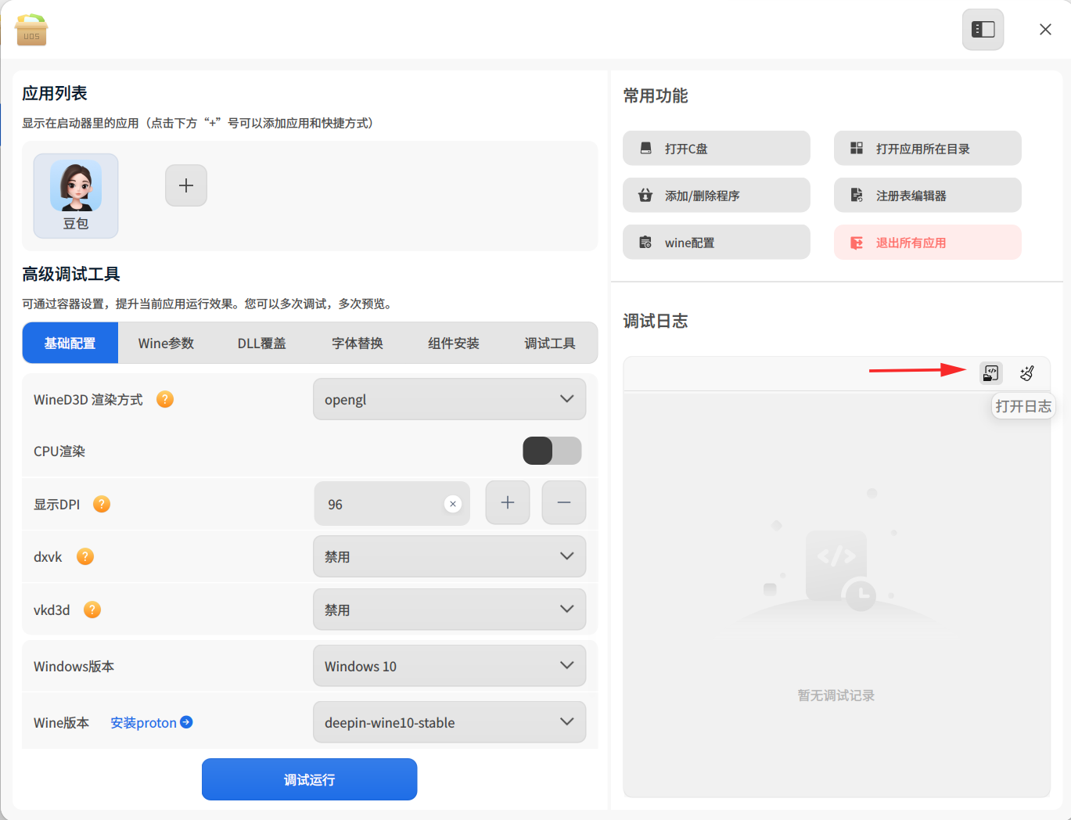Expand the WineD3D opengl dropdown
Image resolution: width=1071 pixels, height=820 pixels.
pyautogui.click(x=450, y=399)
